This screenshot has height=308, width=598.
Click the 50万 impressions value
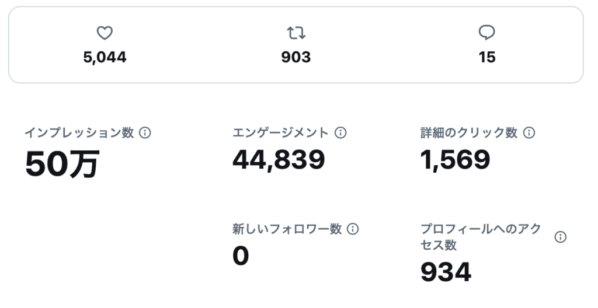pos(62,164)
